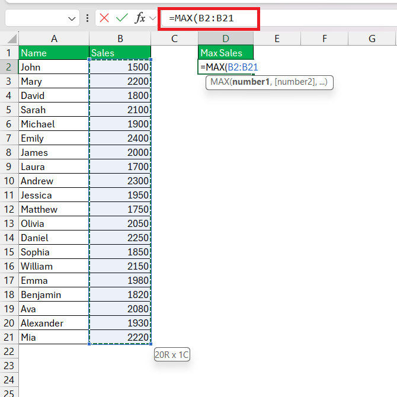Click sales value 1950
397x397 pixels.
[120, 195]
